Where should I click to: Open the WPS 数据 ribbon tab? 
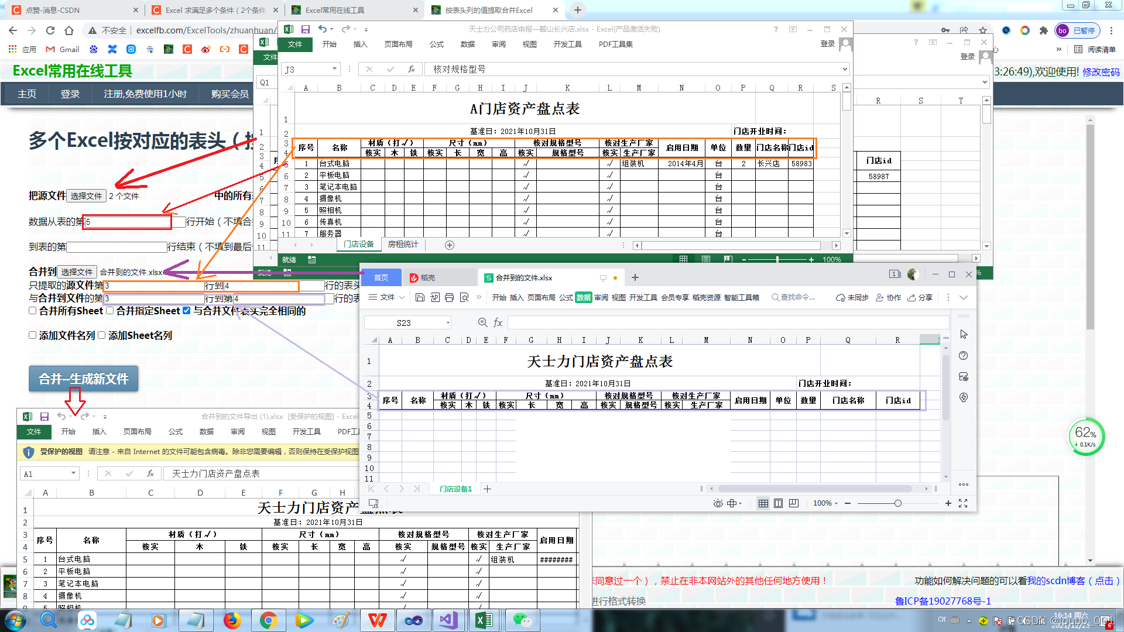click(x=583, y=298)
